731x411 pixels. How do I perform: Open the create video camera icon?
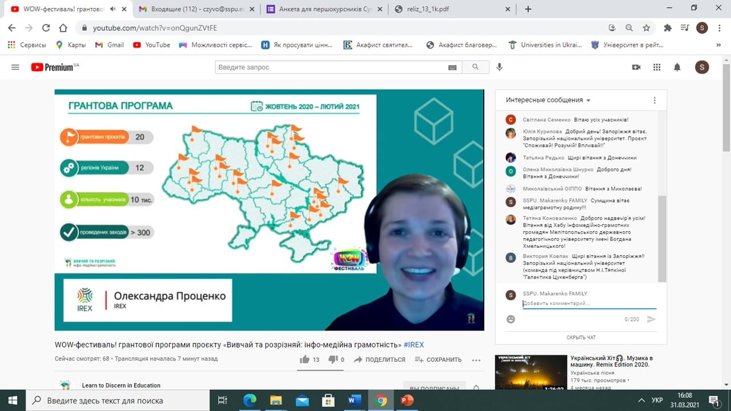636,67
